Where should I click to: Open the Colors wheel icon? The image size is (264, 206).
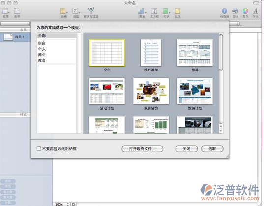pyautogui.click(x=245, y=11)
